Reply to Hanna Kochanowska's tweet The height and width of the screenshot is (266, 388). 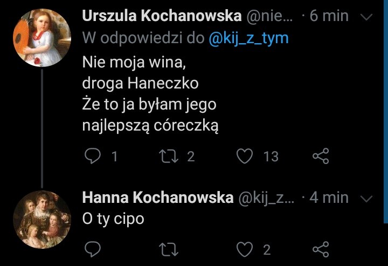93,249
